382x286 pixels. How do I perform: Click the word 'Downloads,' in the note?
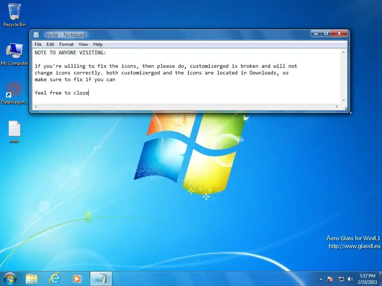pyautogui.click(x=264, y=73)
